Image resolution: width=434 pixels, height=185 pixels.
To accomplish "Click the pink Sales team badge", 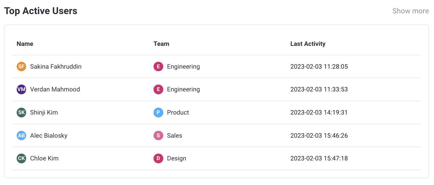I will point(158,135).
